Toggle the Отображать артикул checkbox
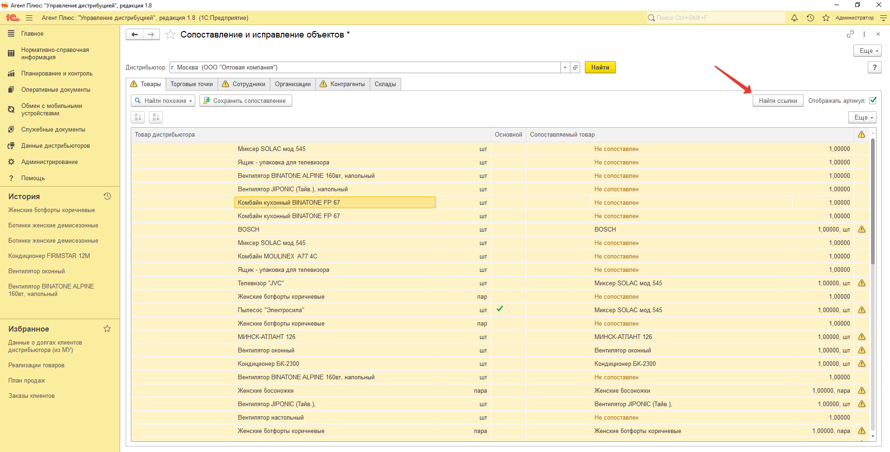Screen dimensions: 890x452 [x=873, y=100]
